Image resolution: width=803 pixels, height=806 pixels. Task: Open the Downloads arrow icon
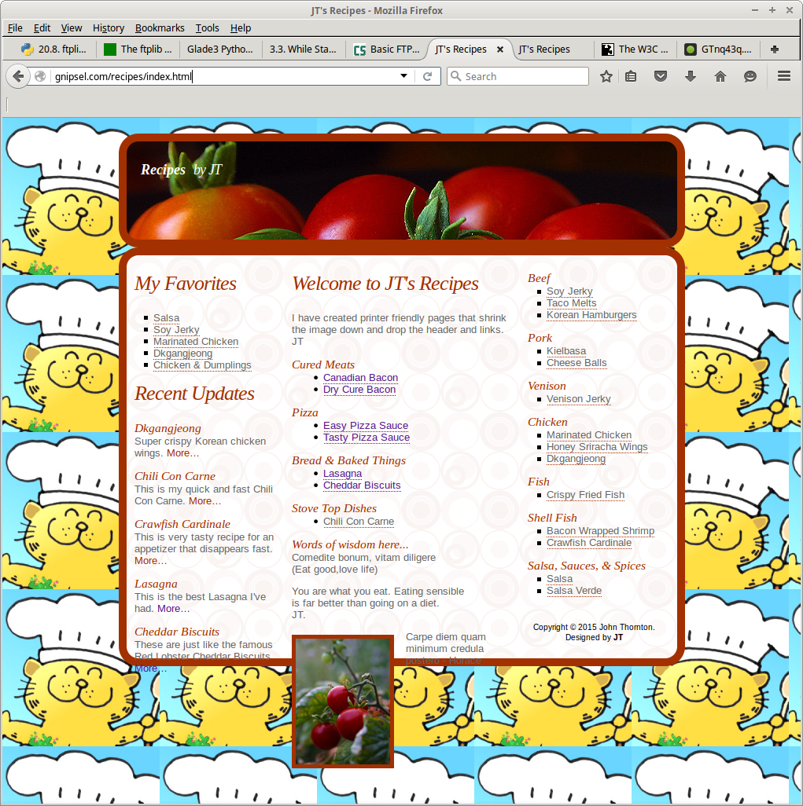click(x=691, y=76)
